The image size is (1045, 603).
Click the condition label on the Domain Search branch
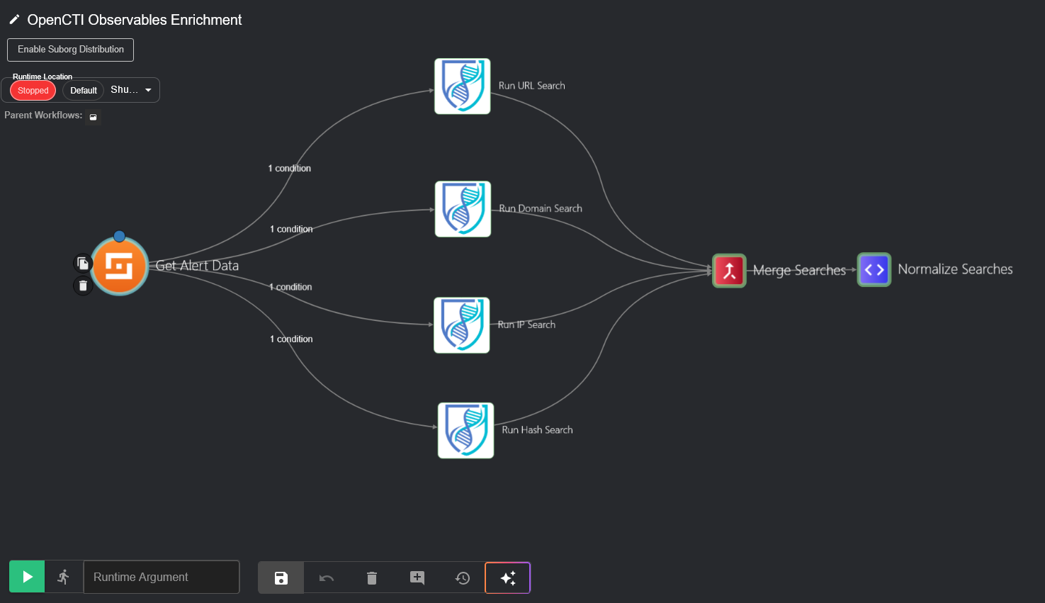291,230
